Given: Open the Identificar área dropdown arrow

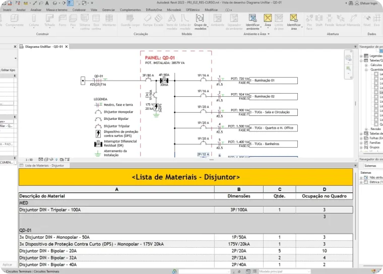Looking at the screenshot, I should 302,27.
